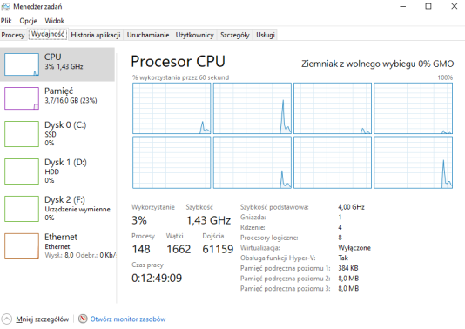Select the Ethernet network entry
The width and height of the screenshot is (465, 329).
(x=57, y=246)
